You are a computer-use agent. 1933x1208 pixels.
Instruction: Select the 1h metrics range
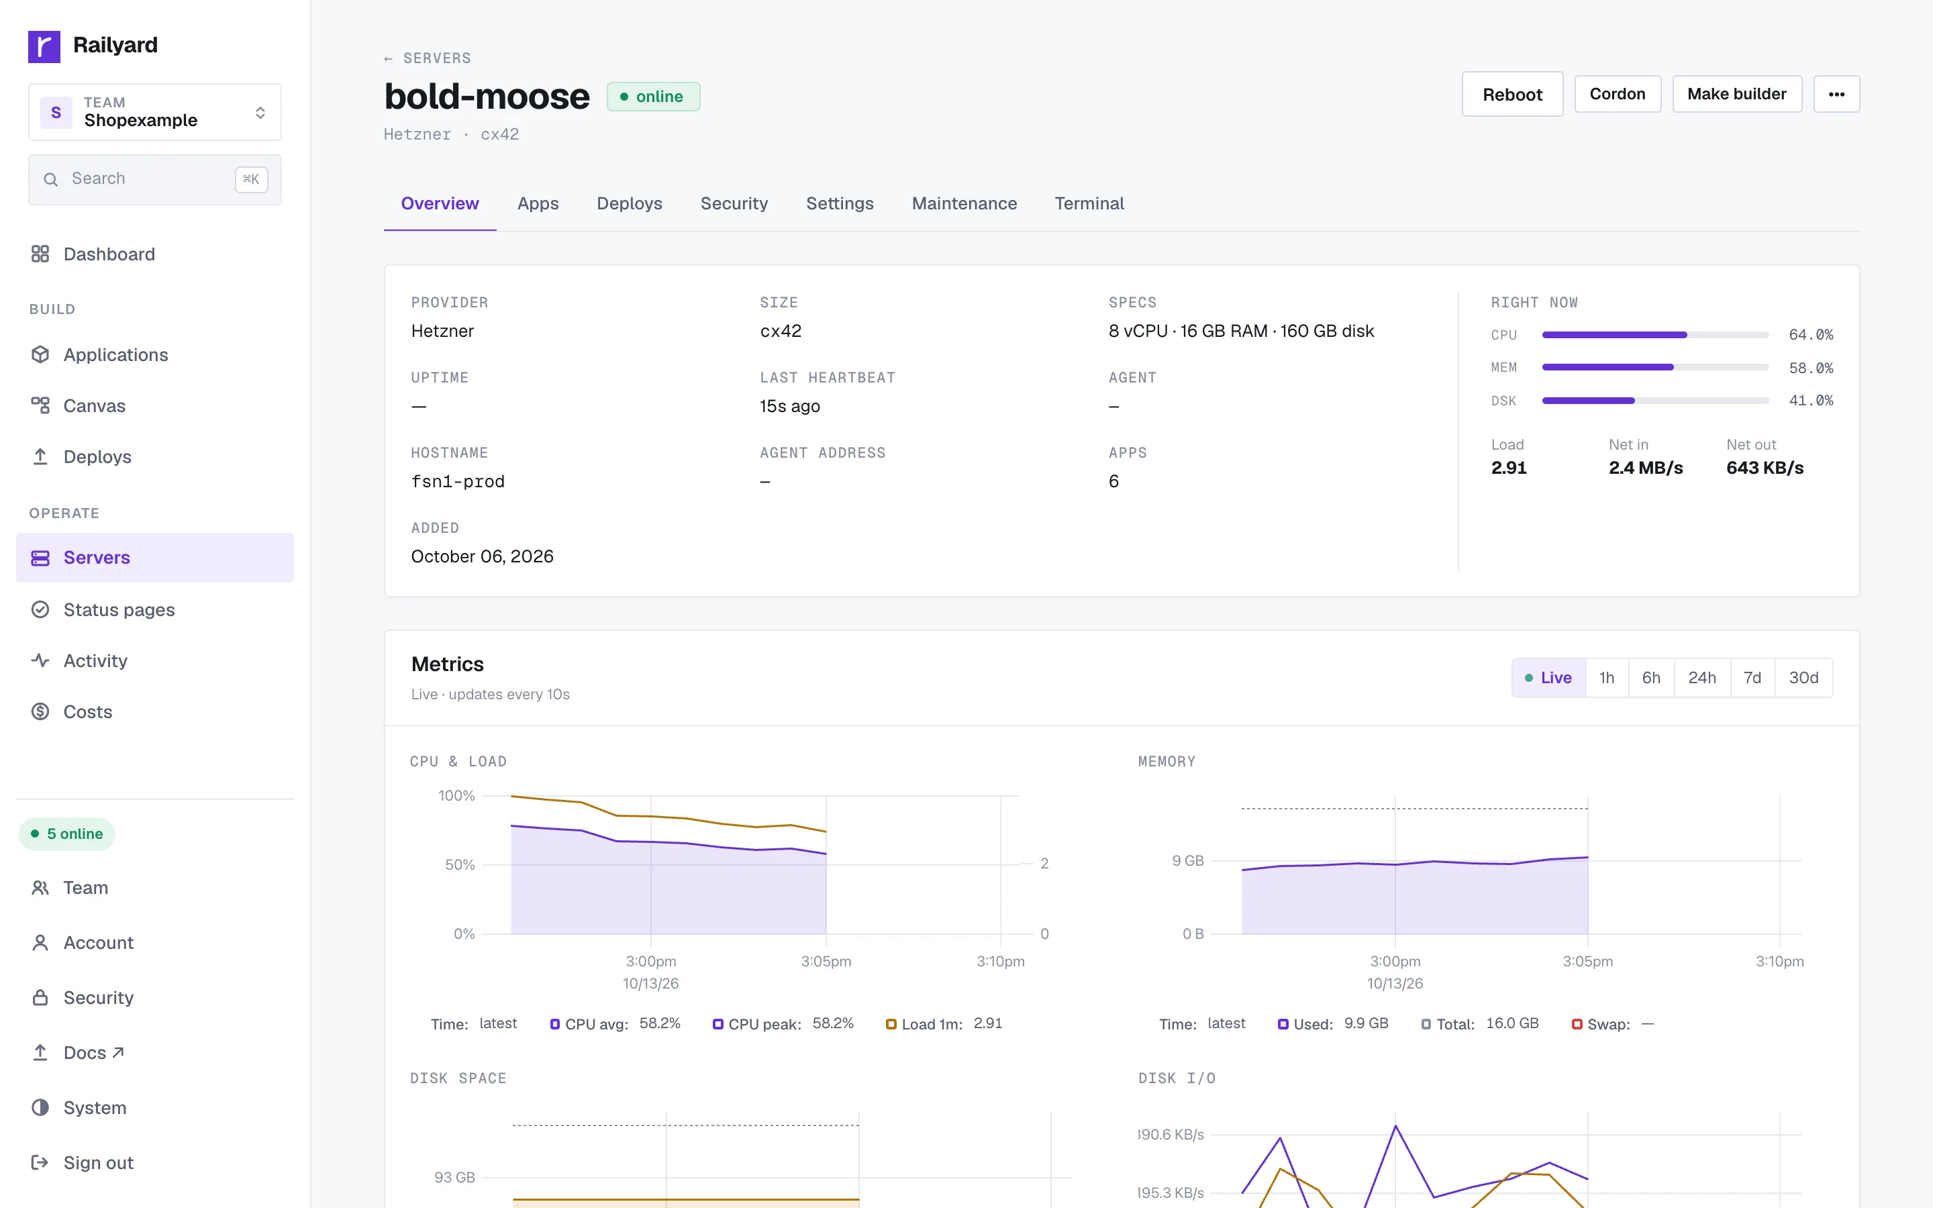[1606, 678]
